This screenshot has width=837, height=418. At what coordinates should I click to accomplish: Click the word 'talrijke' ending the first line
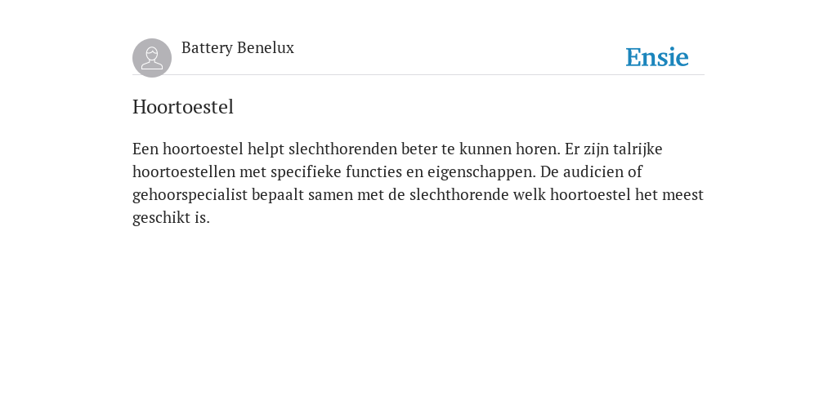[x=638, y=149]
